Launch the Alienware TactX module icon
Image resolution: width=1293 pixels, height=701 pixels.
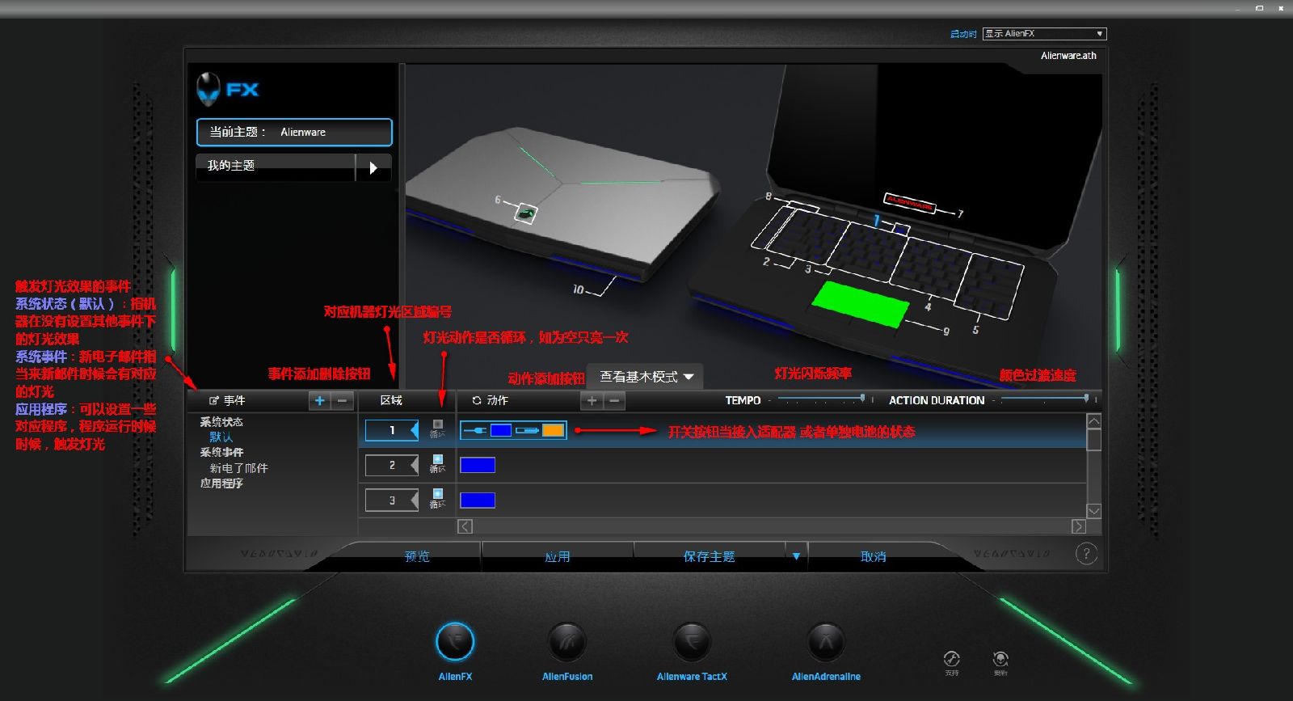point(692,642)
